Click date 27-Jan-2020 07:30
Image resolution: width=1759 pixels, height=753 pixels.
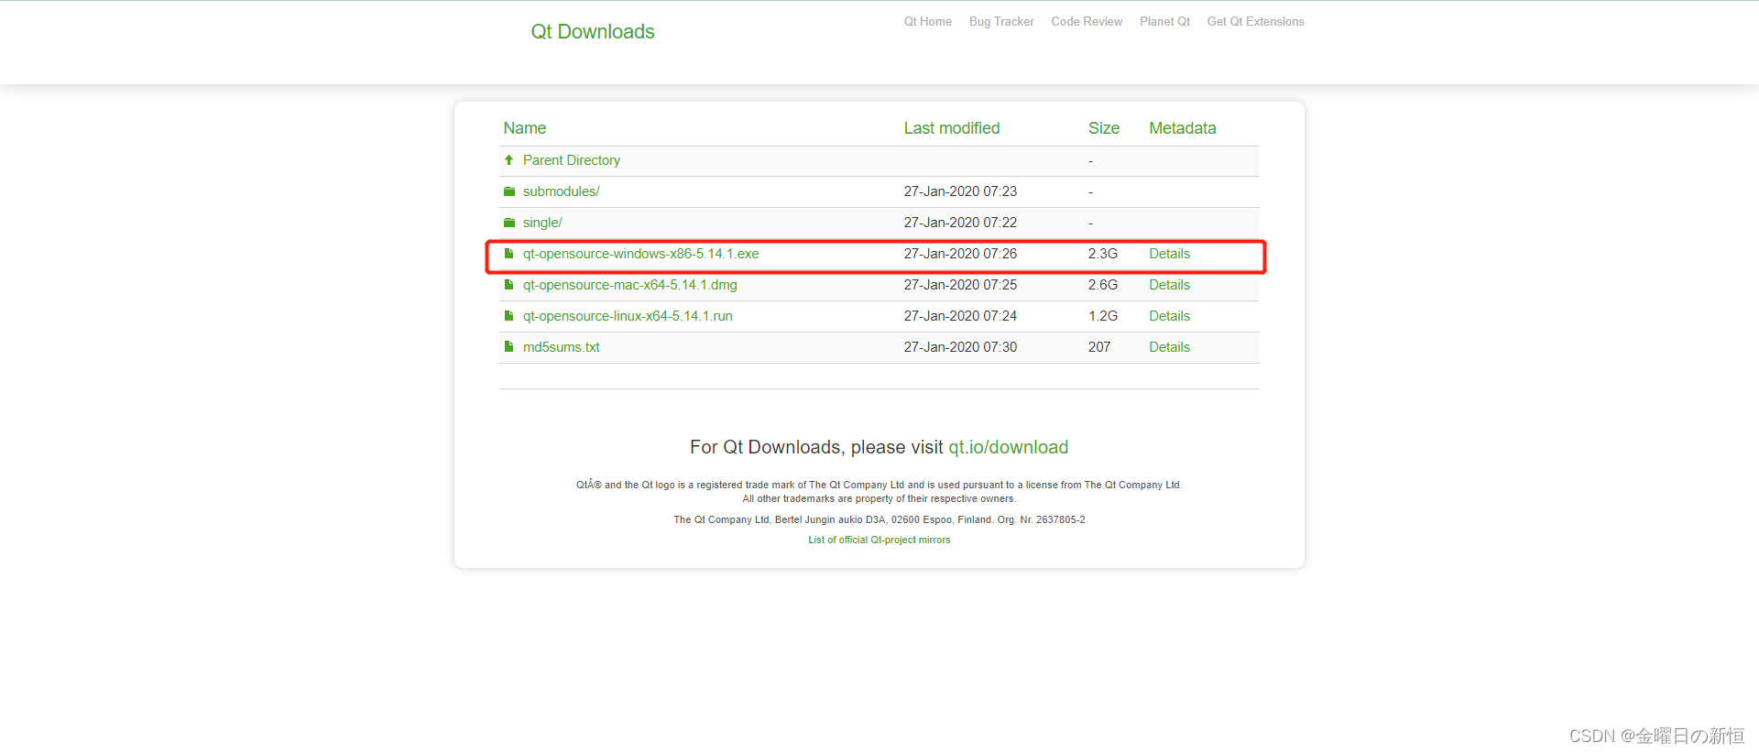960,347
